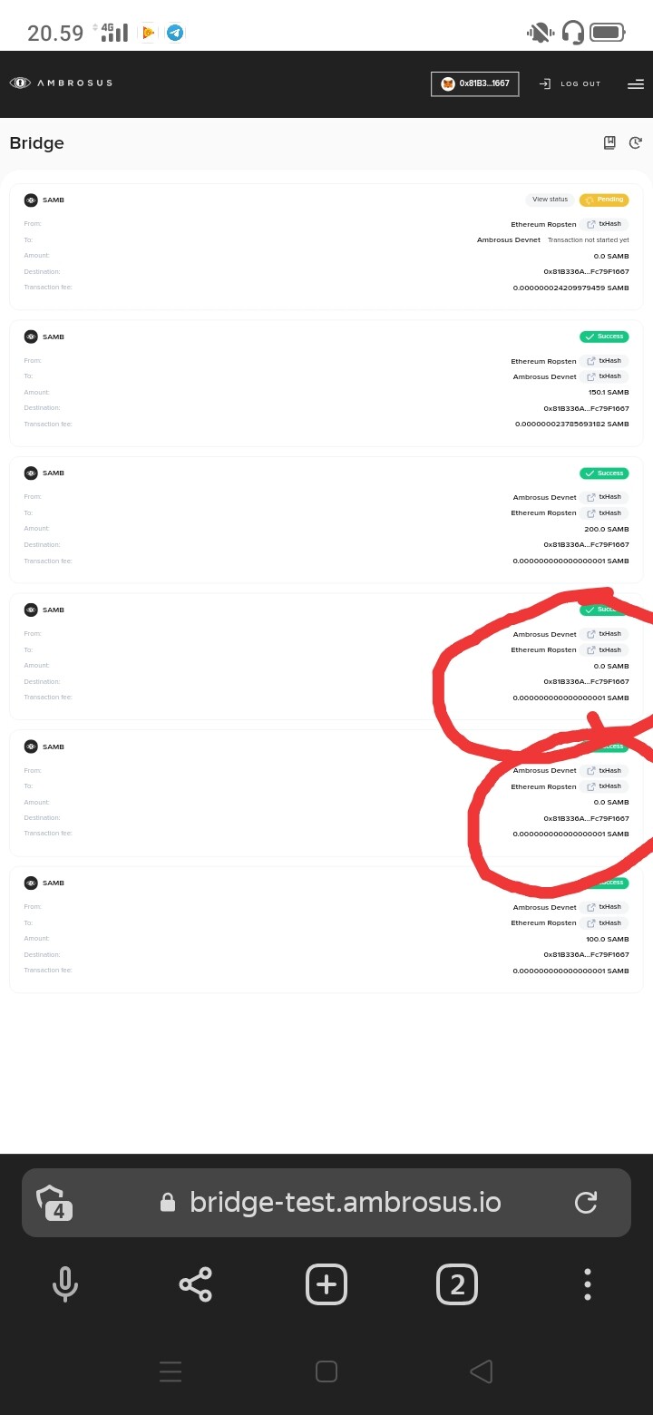Open the tab switcher showing 2 tabs
Viewport: 653px width, 1415px height.
(457, 1284)
